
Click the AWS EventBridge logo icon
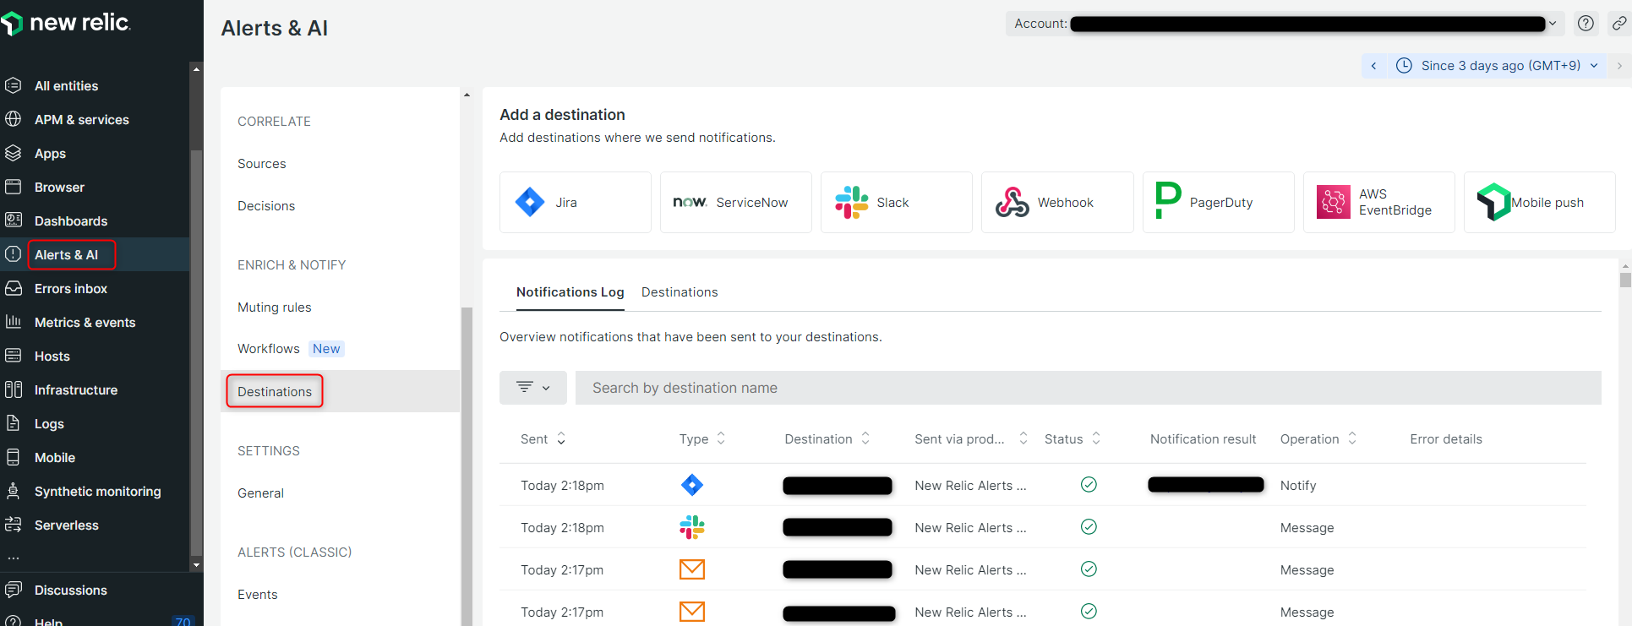point(1334,202)
